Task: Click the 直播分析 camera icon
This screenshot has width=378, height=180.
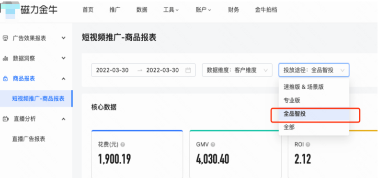Action: tap(5, 119)
